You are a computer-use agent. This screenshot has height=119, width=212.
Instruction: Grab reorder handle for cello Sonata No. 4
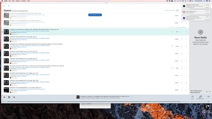[x=186, y=75]
